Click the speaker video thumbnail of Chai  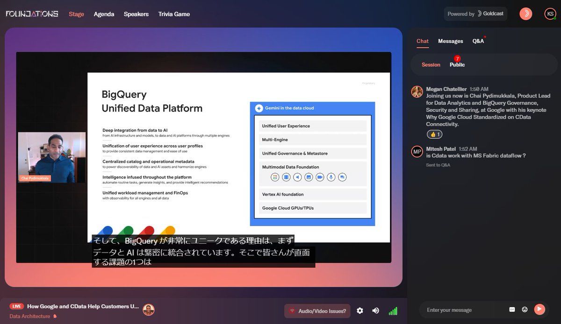[x=52, y=157]
